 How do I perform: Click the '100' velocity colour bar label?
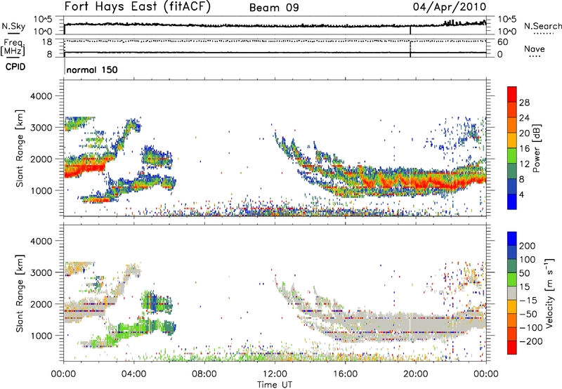[x=528, y=259]
